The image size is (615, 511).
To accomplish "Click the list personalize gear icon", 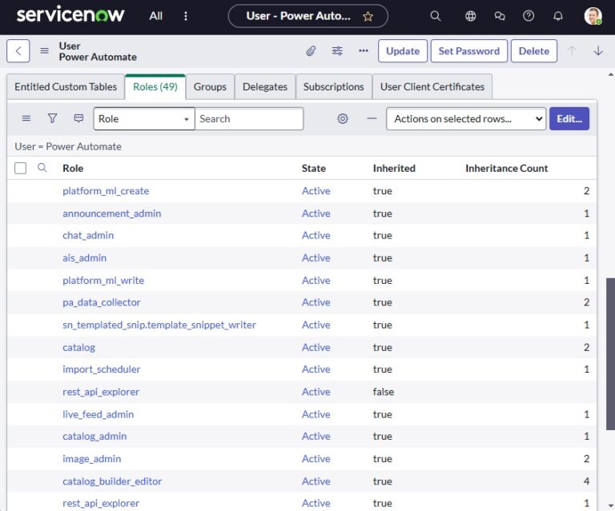I will click(x=343, y=118).
